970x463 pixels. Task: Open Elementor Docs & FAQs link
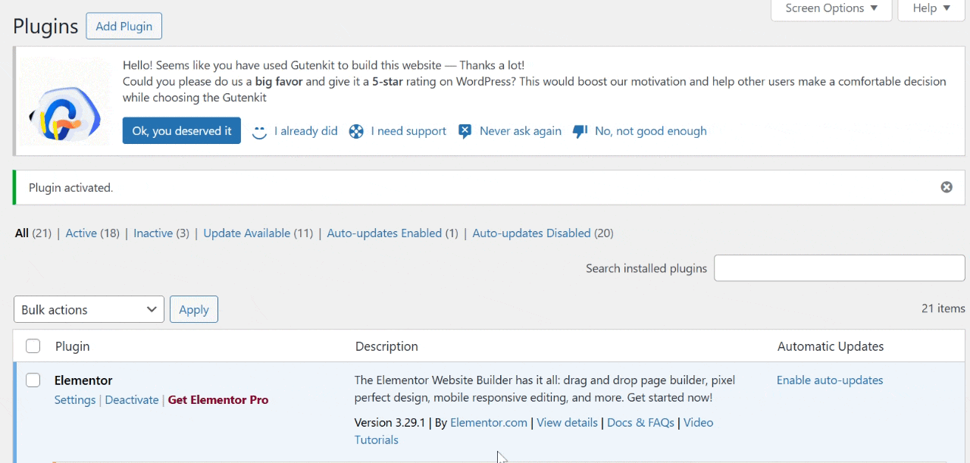point(640,422)
